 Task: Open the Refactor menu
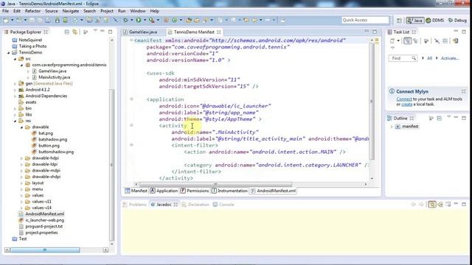(x=32, y=11)
